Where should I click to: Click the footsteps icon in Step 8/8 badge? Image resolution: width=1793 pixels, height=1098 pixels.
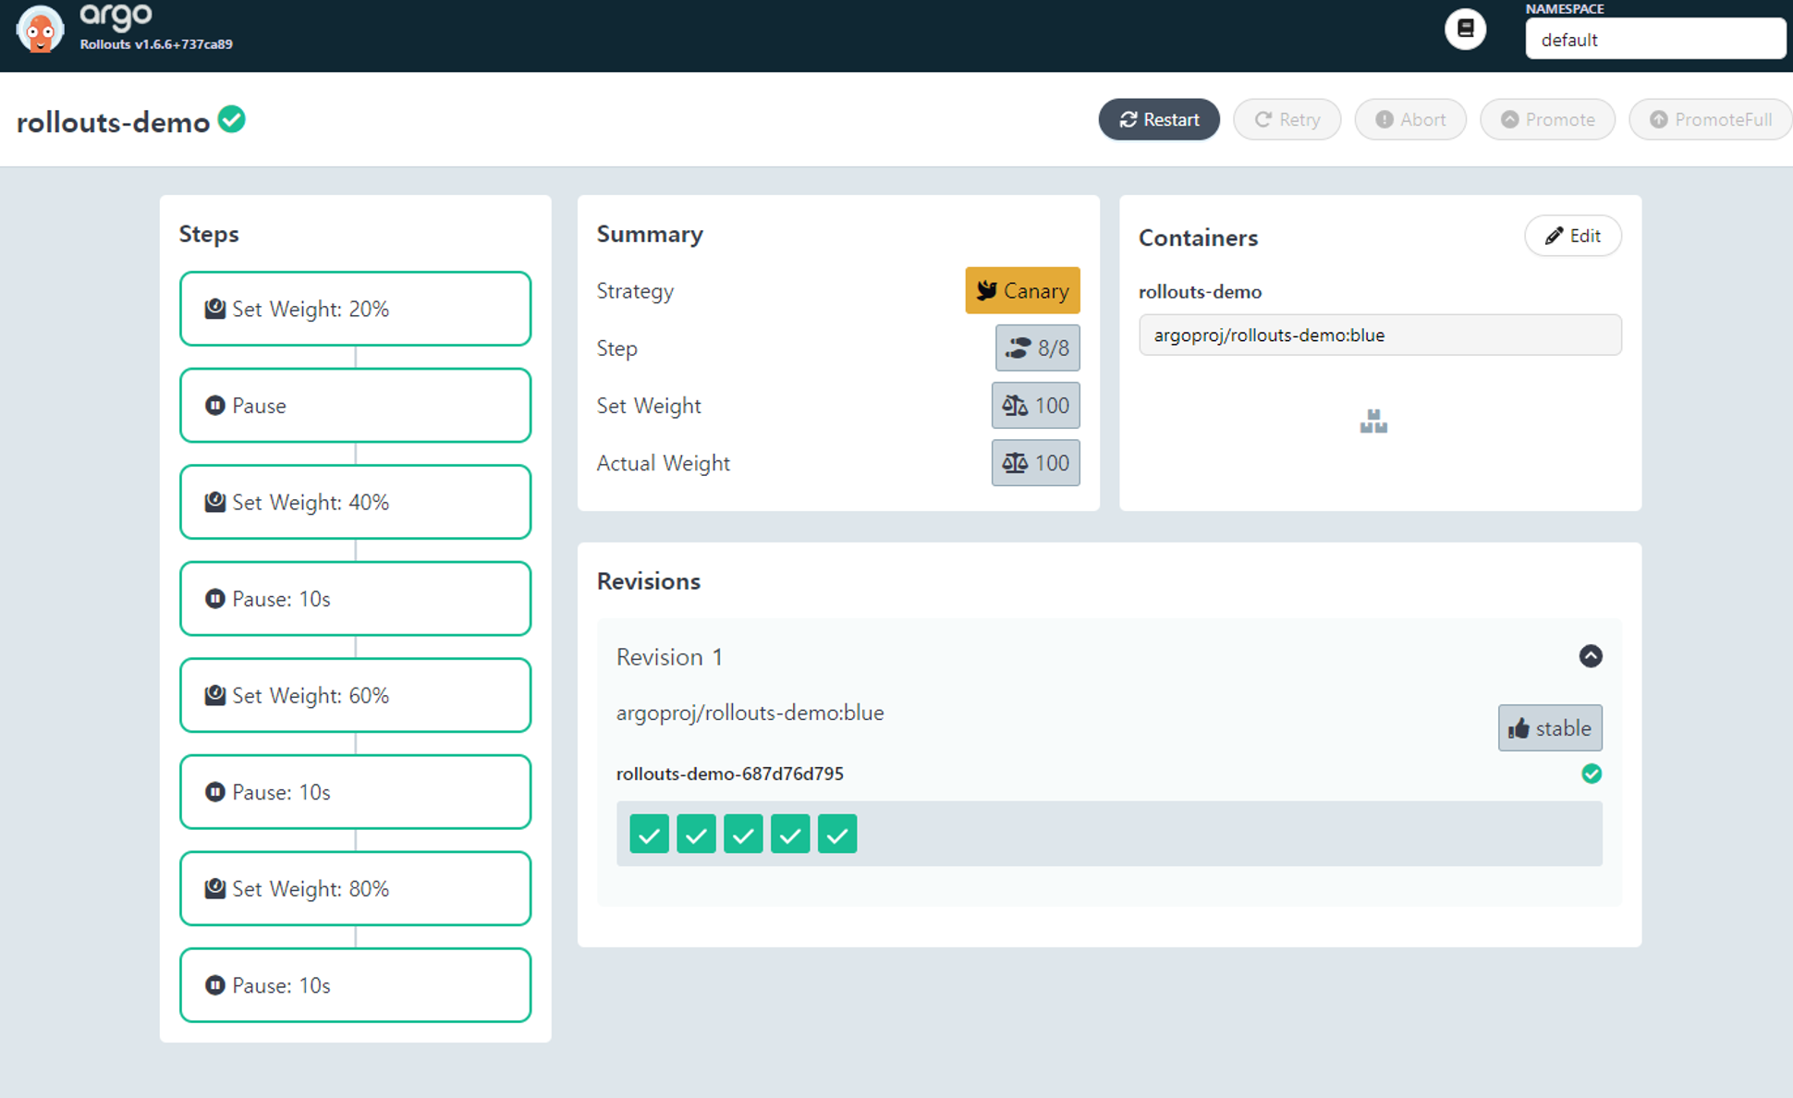click(x=1018, y=348)
